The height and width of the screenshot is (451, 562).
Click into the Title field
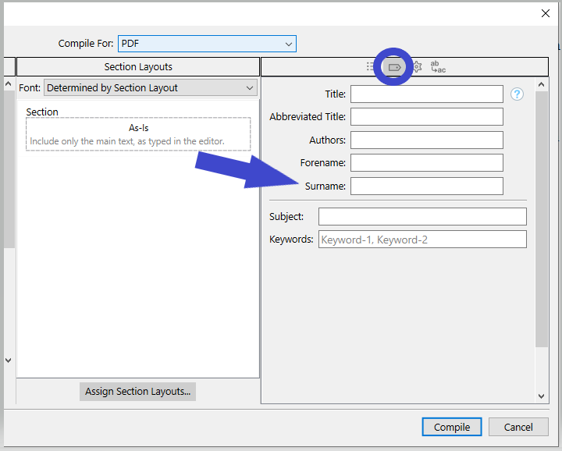click(426, 94)
